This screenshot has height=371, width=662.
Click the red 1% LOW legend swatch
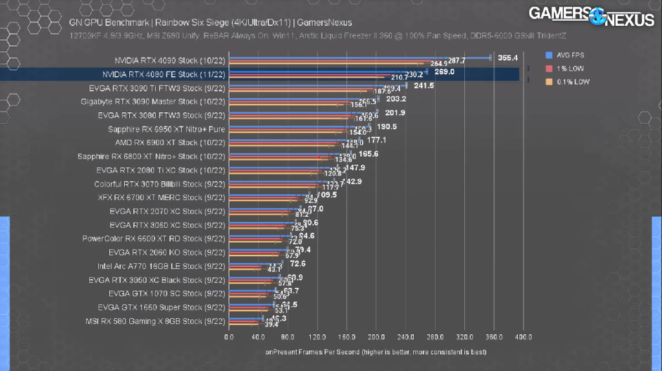click(549, 69)
